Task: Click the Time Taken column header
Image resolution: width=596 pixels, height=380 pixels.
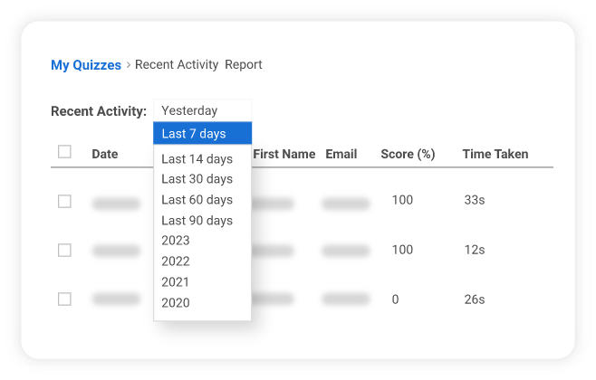Action: tap(495, 155)
